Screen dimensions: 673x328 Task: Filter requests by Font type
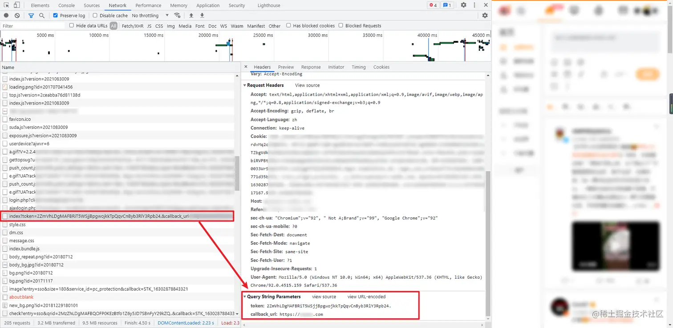click(200, 26)
